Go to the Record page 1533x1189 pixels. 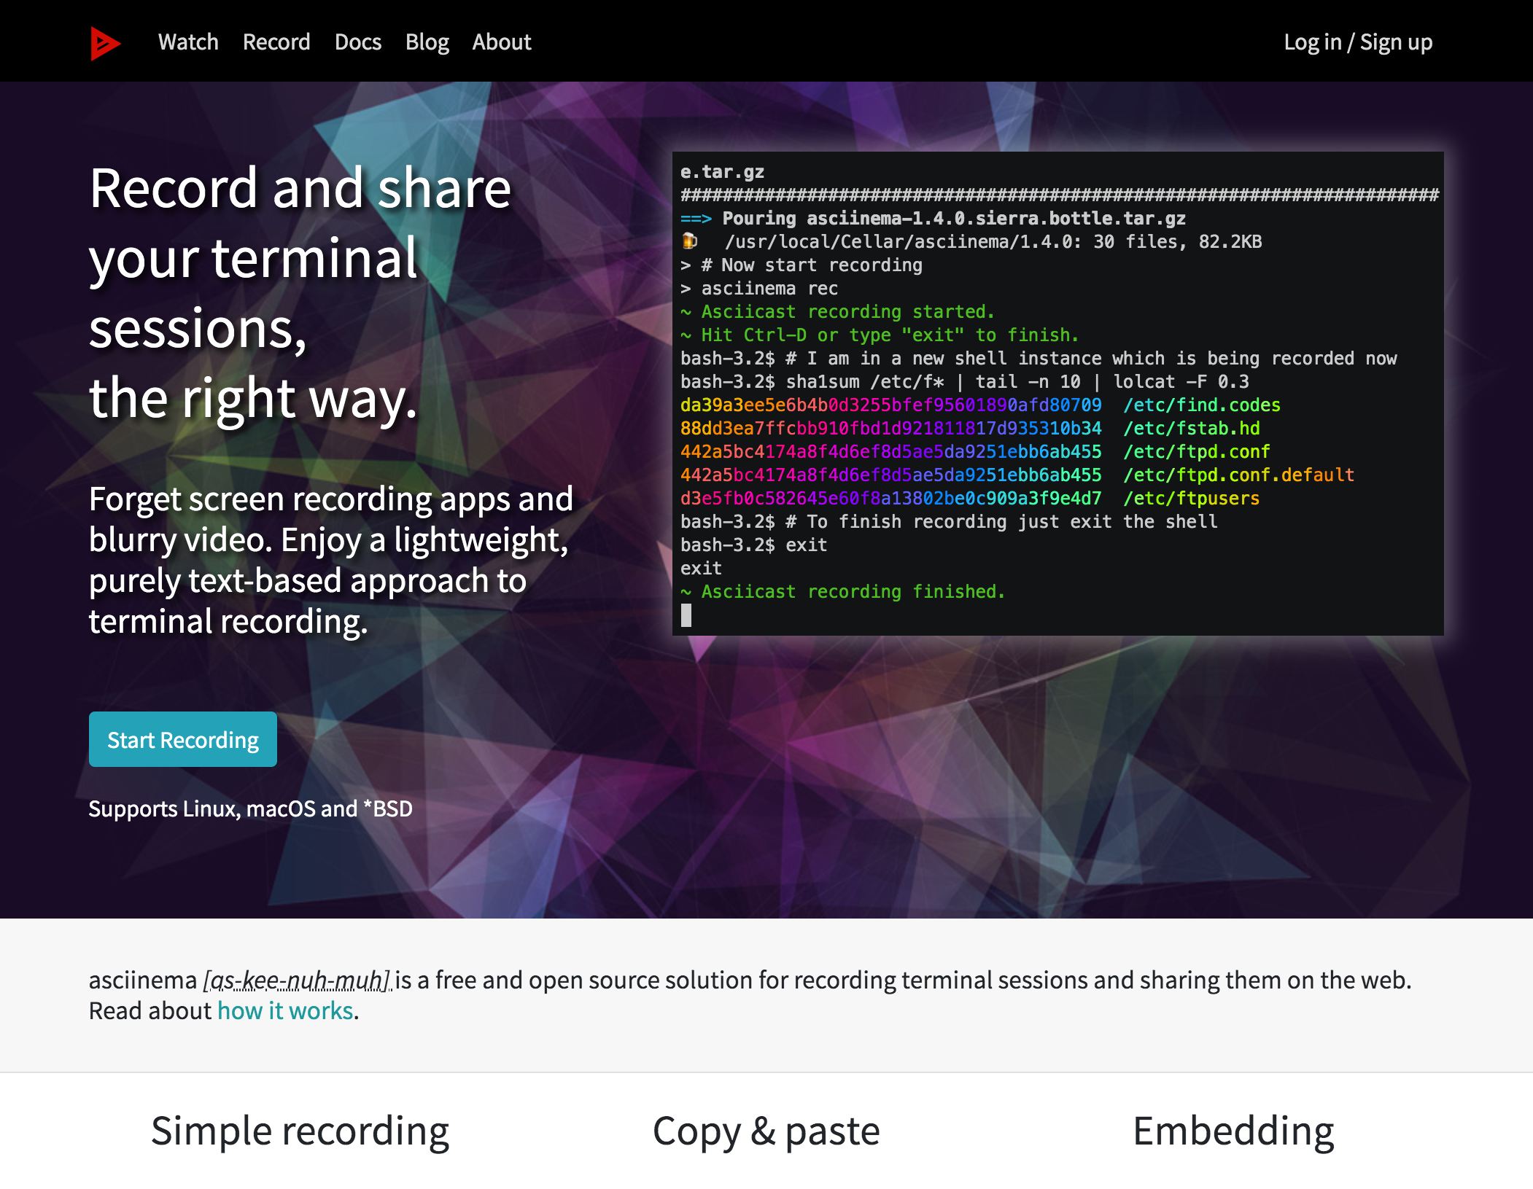(x=276, y=42)
